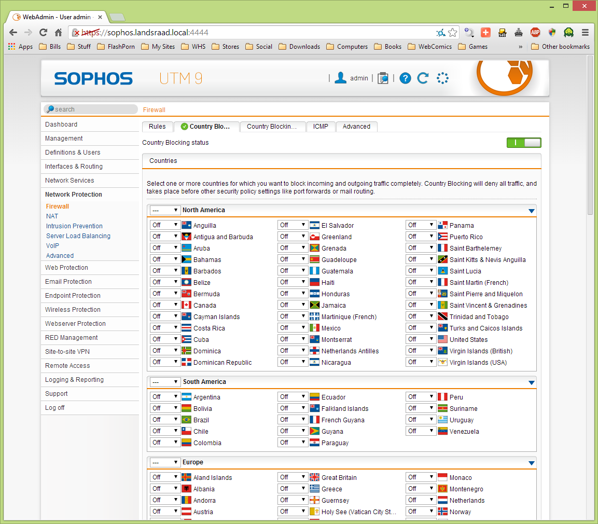Image resolution: width=598 pixels, height=524 pixels.
Task: Open the WebComics bookmark folder
Action: pyautogui.click(x=430, y=47)
